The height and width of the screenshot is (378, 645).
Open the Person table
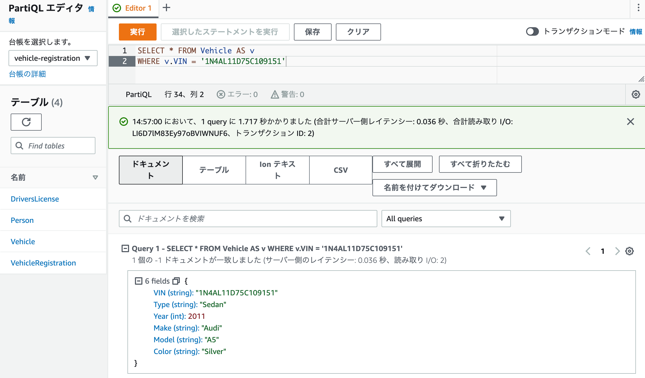click(x=22, y=220)
